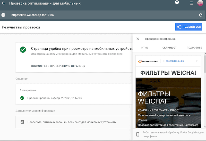Click the Сканирование label
The image size is (206, 141).
click(x=28, y=90)
